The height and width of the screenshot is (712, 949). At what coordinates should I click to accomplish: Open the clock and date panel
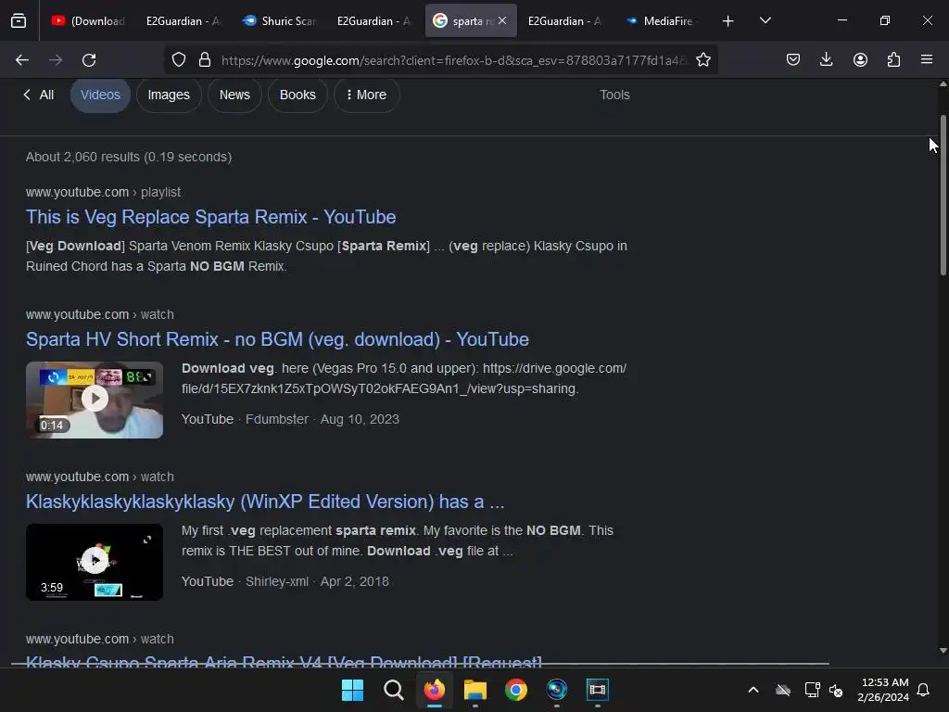click(883, 690)
